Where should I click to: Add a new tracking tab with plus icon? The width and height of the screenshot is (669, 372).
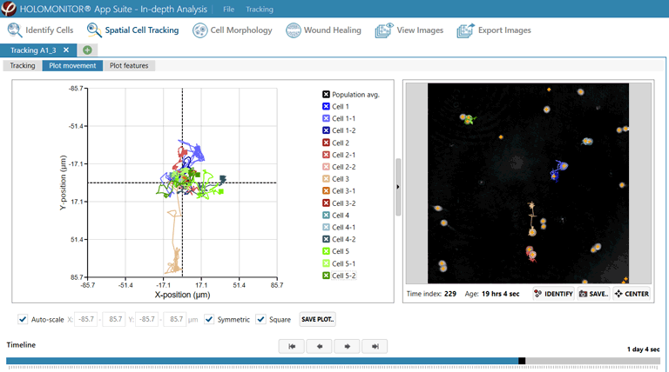coord(87,50)
